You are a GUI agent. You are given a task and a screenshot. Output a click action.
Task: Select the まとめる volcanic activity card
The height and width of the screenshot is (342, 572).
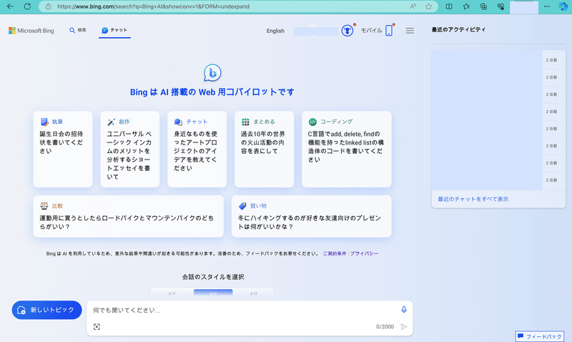tap(264, 150)
